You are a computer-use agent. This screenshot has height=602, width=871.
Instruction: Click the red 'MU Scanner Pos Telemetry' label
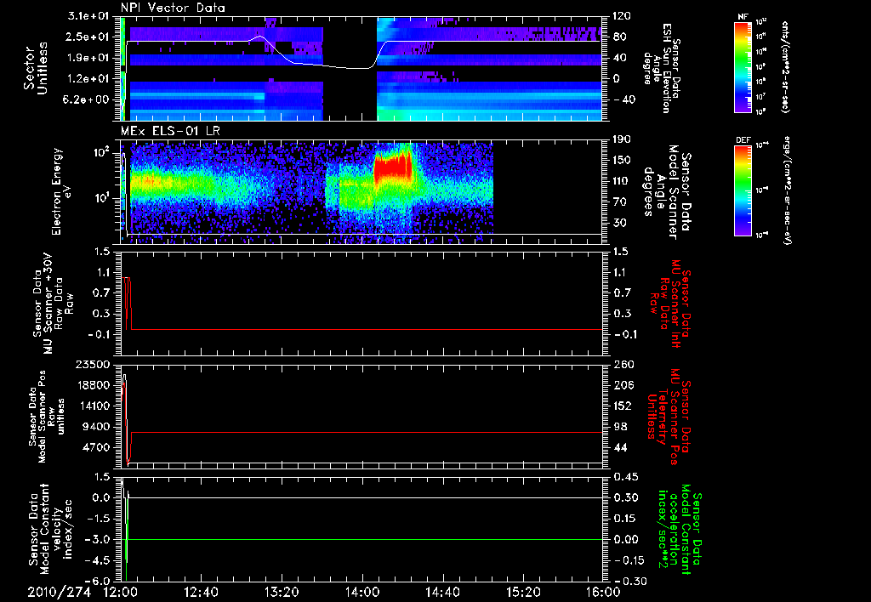pos(669,417)
